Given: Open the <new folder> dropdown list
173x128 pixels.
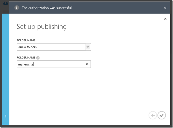Looking at the screenshot, I should pos(54,47).
